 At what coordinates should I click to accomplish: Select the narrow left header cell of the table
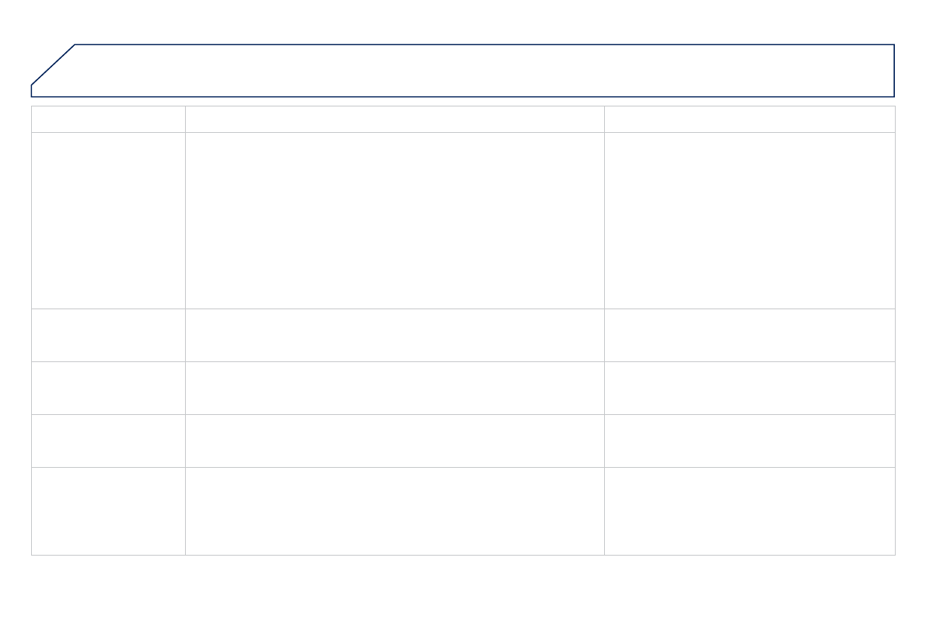[x=108, y=119]
